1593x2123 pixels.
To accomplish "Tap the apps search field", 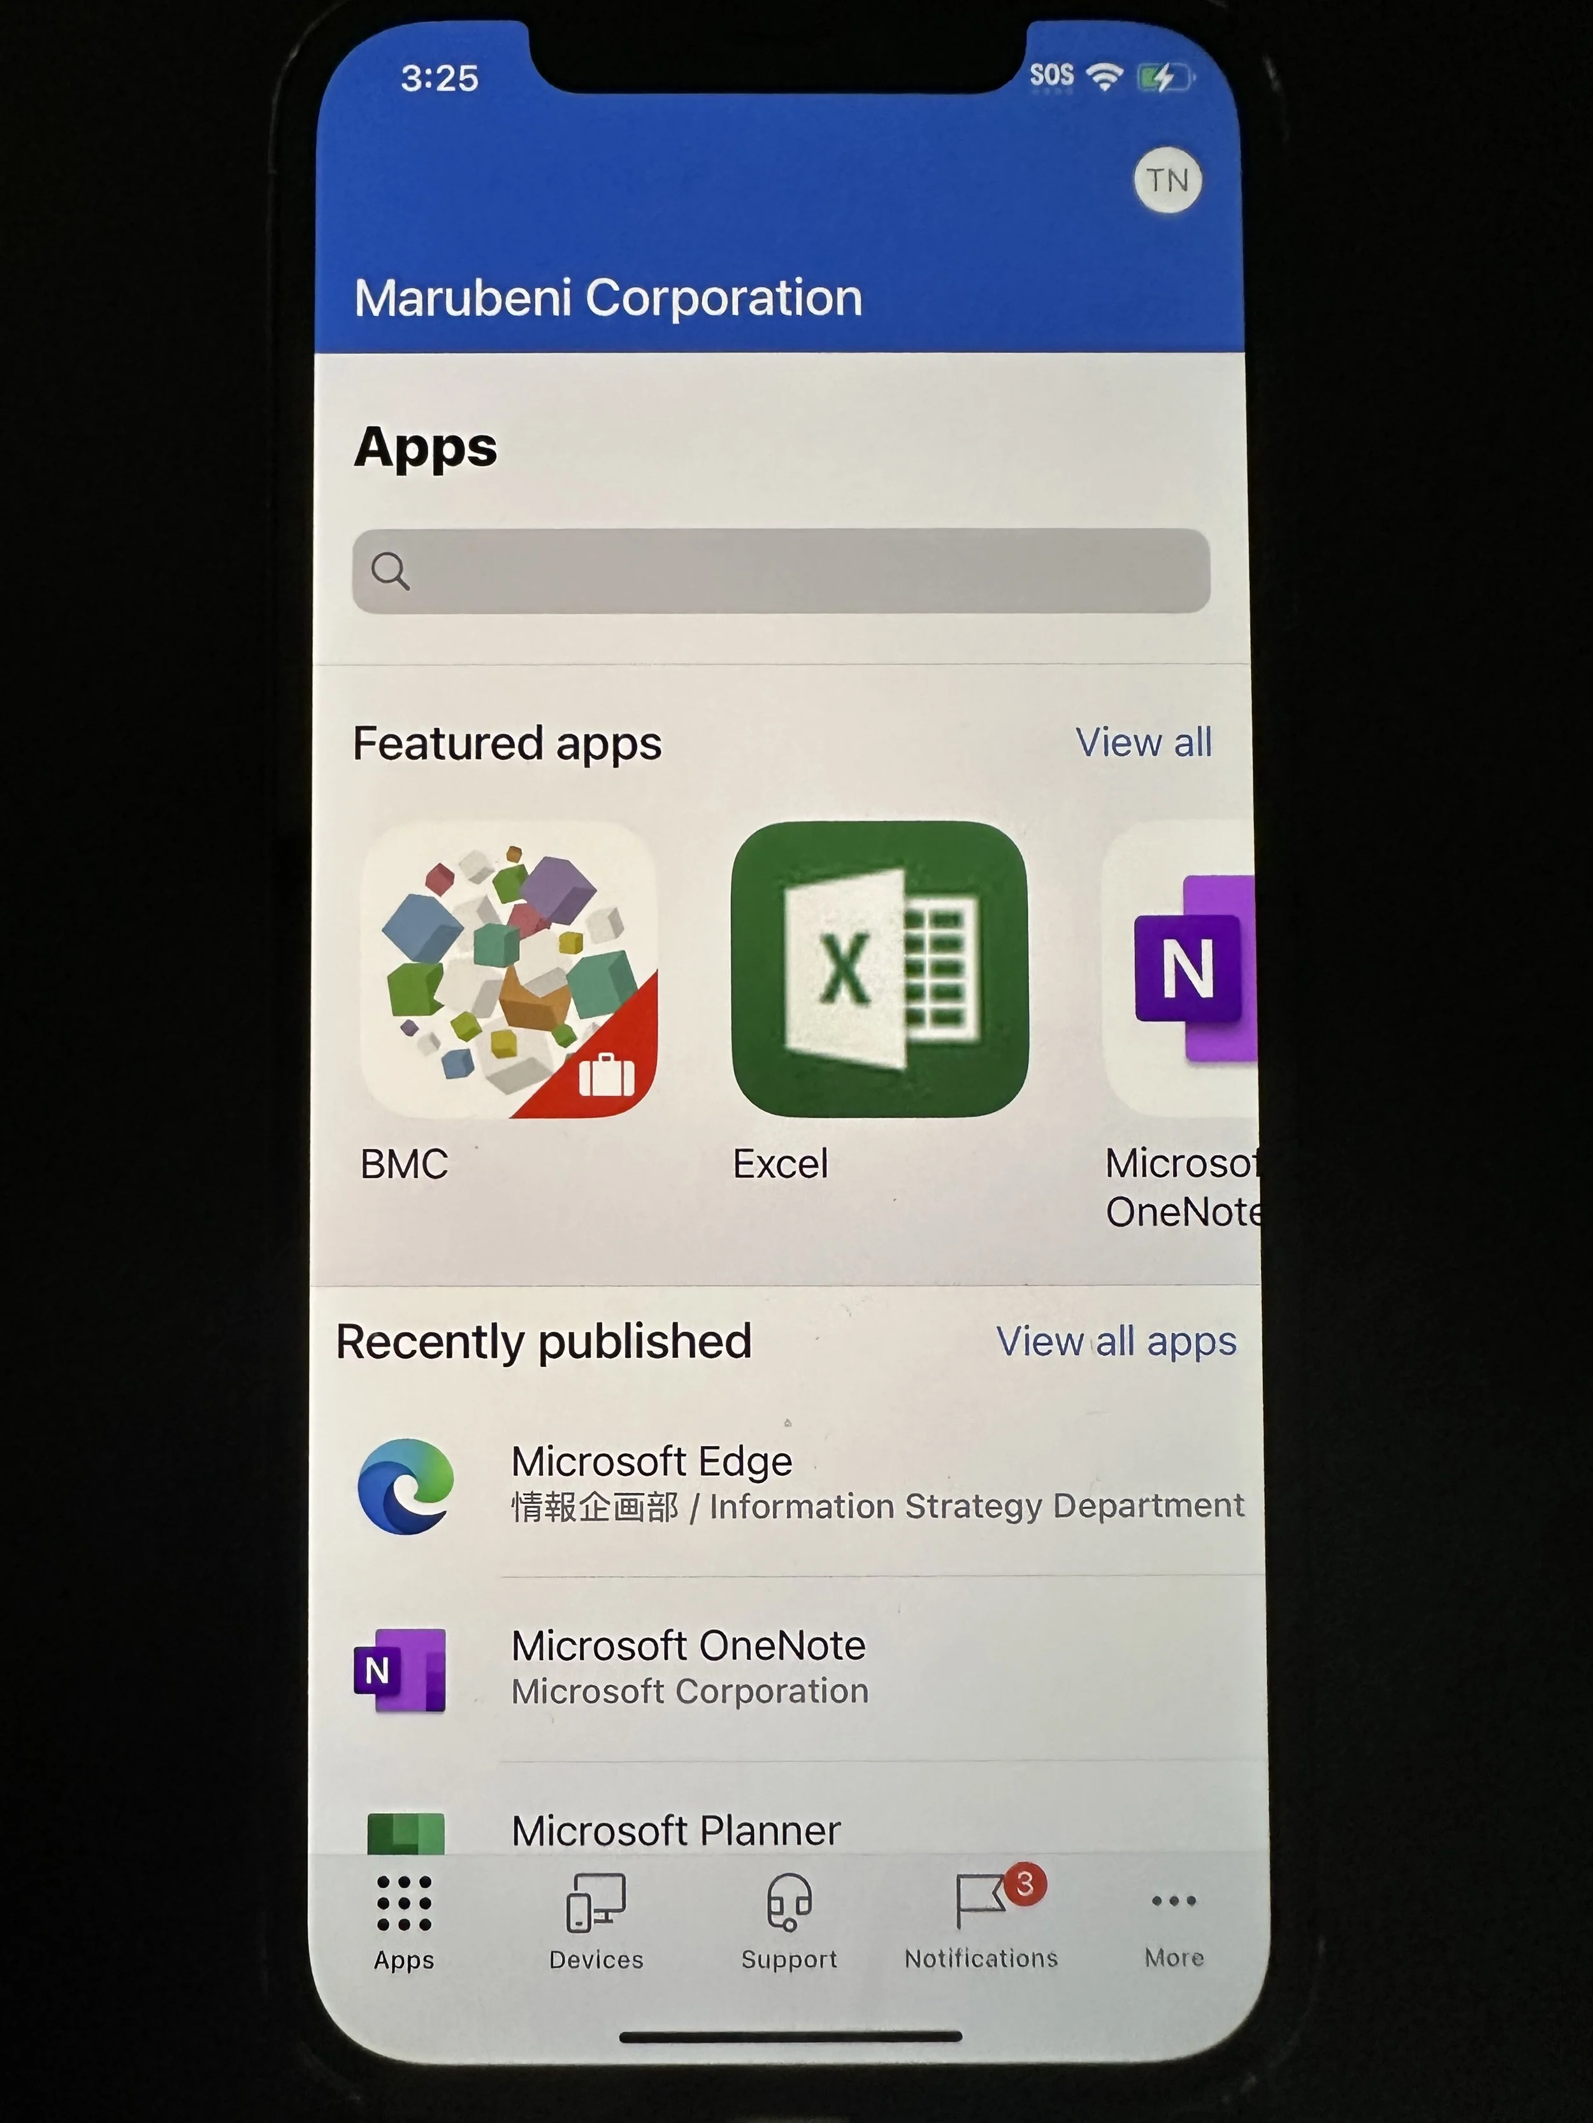I will point(782,573).
